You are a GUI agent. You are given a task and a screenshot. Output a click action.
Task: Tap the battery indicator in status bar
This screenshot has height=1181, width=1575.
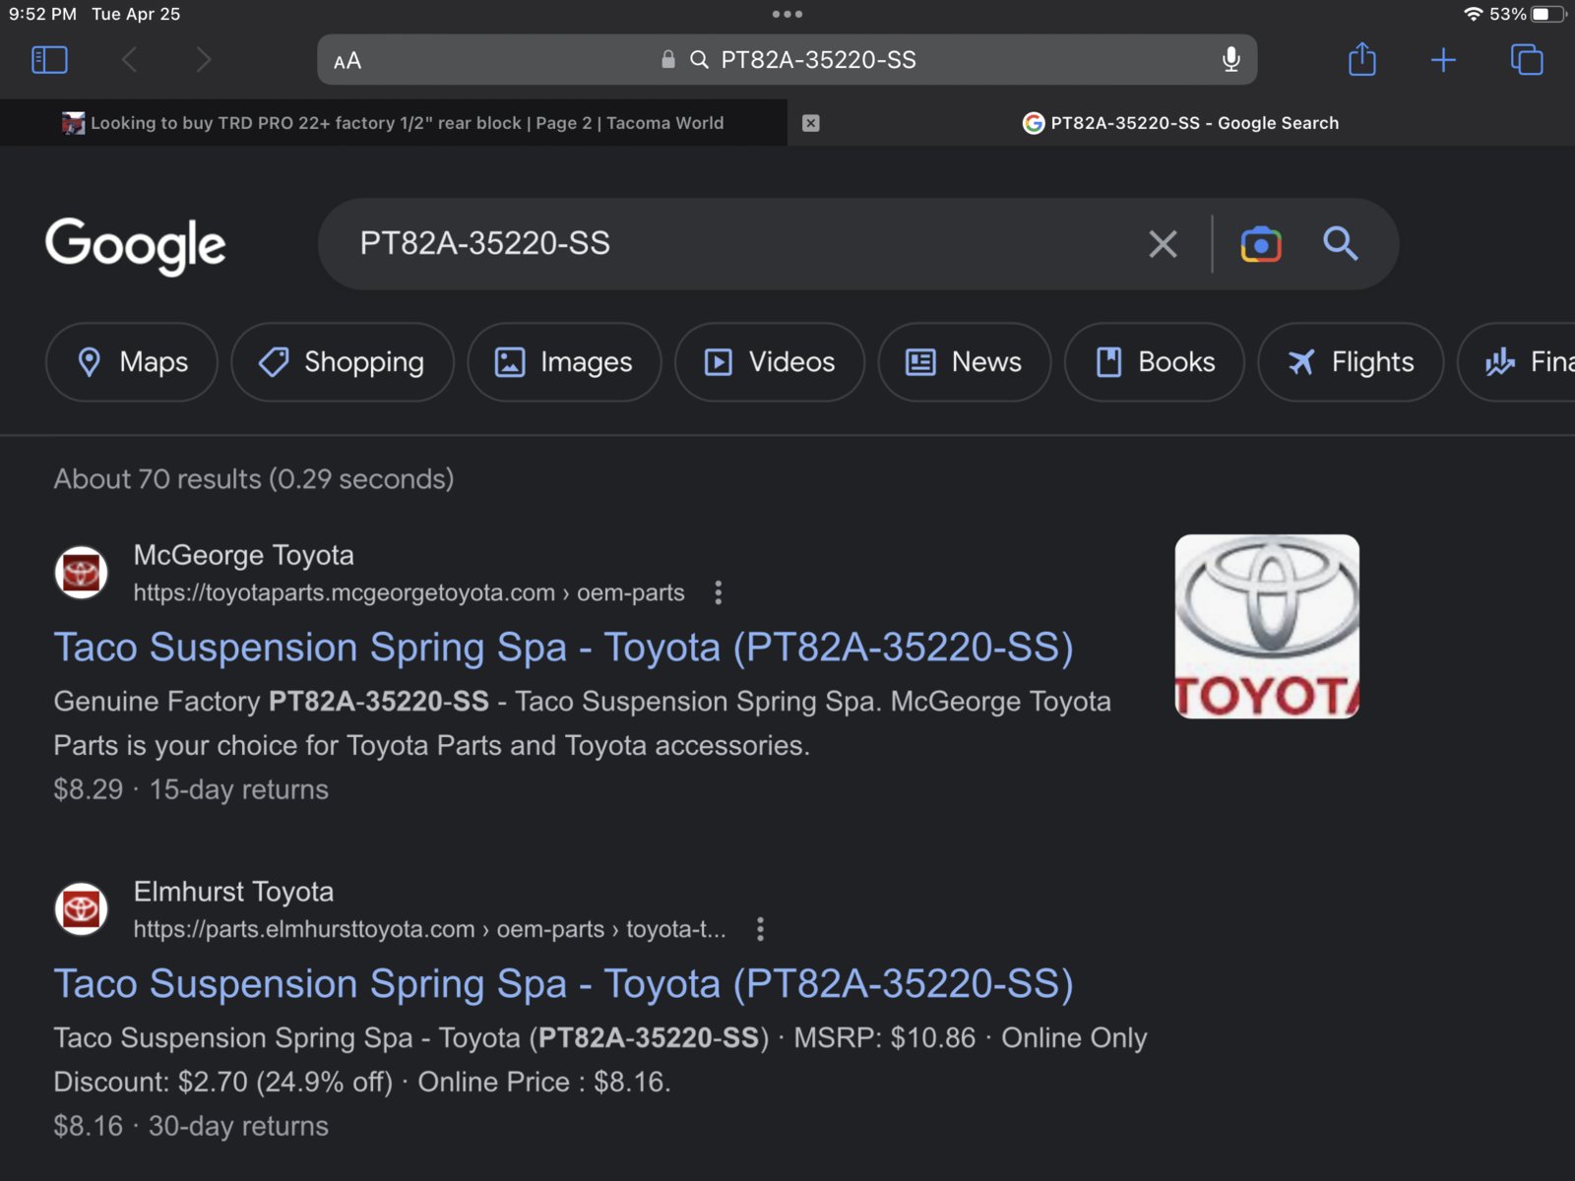pyautogui.click(x=1548, y=14)
